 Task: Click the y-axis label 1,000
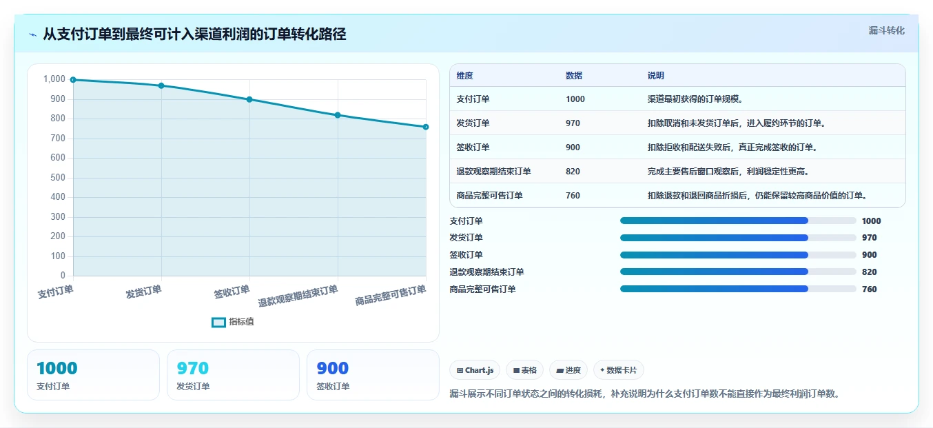[x=54, y=79]
